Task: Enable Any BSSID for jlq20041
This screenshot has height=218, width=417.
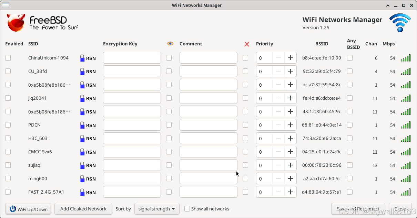Action: point(350,98)
